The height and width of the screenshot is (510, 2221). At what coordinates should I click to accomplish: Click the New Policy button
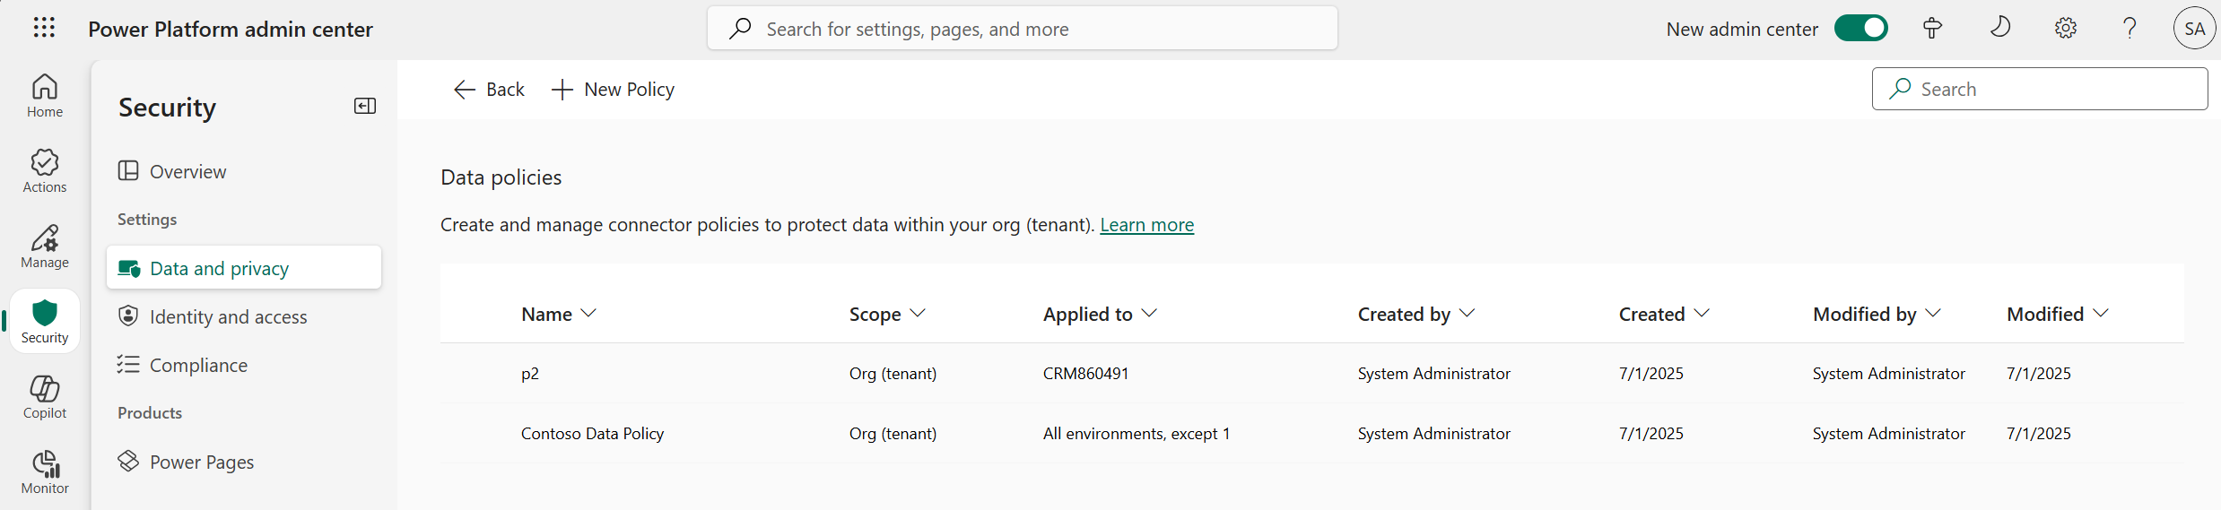click(x=613, y=90)
